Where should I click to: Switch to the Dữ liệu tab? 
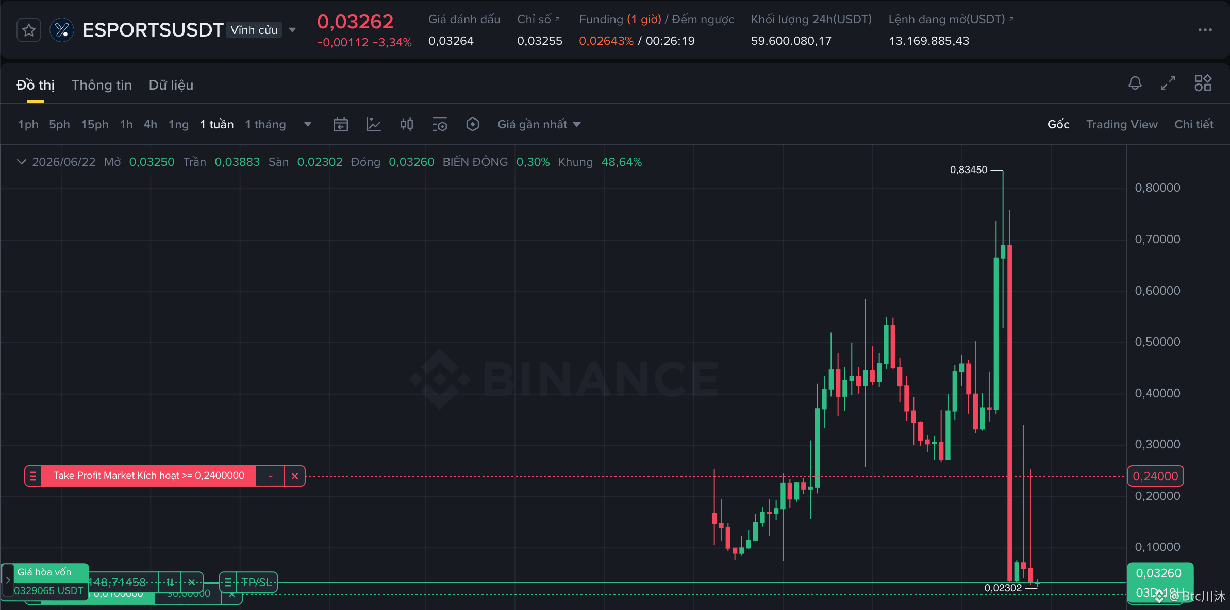click(171, 85)
